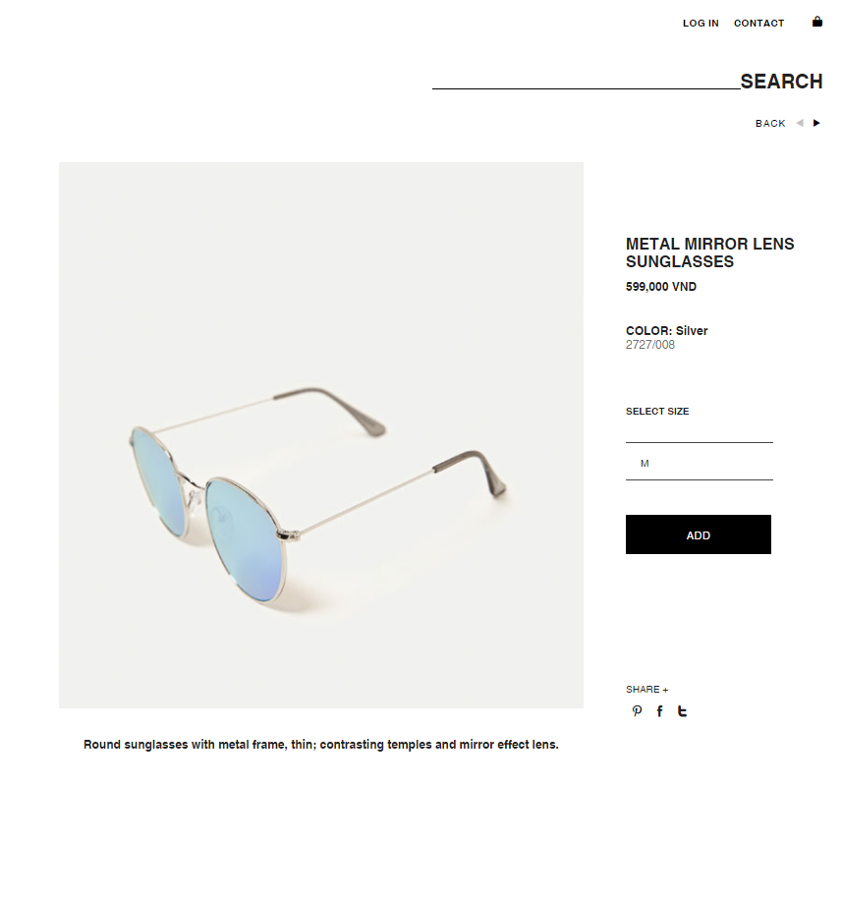Go BACK to product list
This screenshot has height=897, width=842.
(x=770, y=124)
